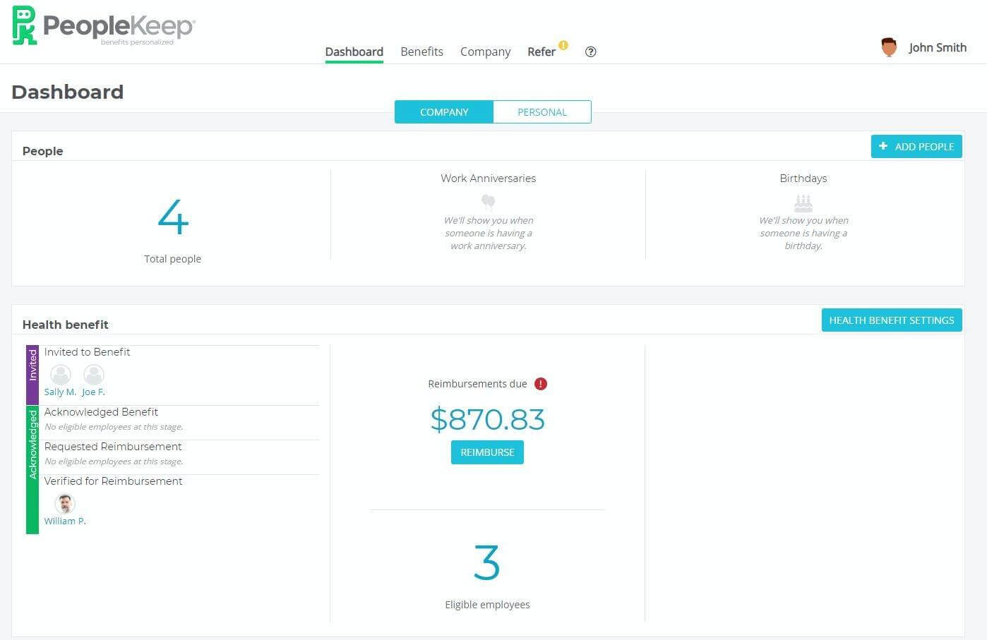
Task: Select the COMPANY view toggle
Action: [x=443, y=111]
